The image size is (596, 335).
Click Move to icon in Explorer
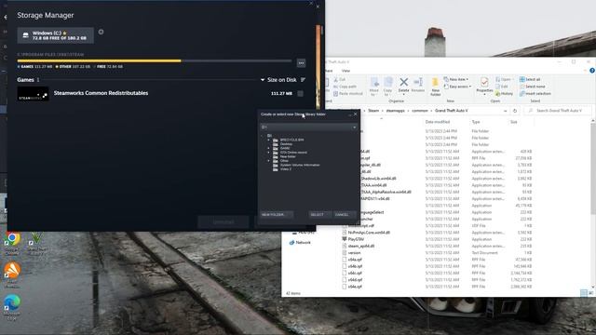pos(374,86)
